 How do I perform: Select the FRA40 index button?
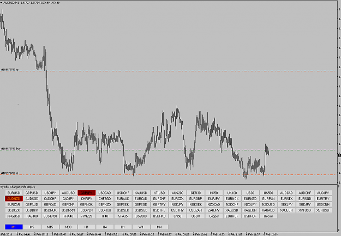point(68,216)
